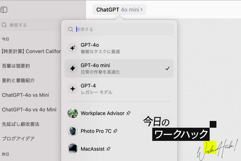241x161 pixels.
Task: Toggle the sidebar panel icon
Action: tap(4, 10)
